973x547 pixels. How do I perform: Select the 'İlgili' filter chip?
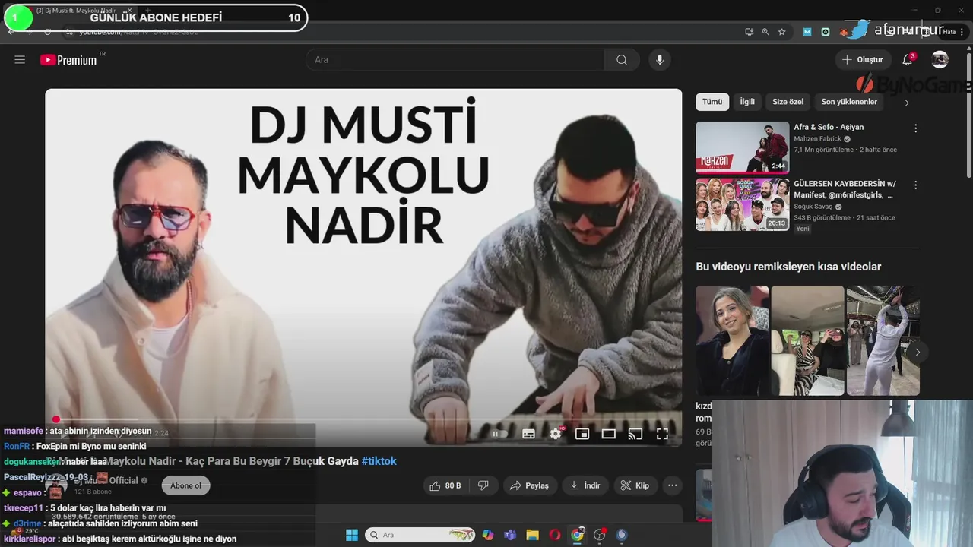click(x=747, y=102)
